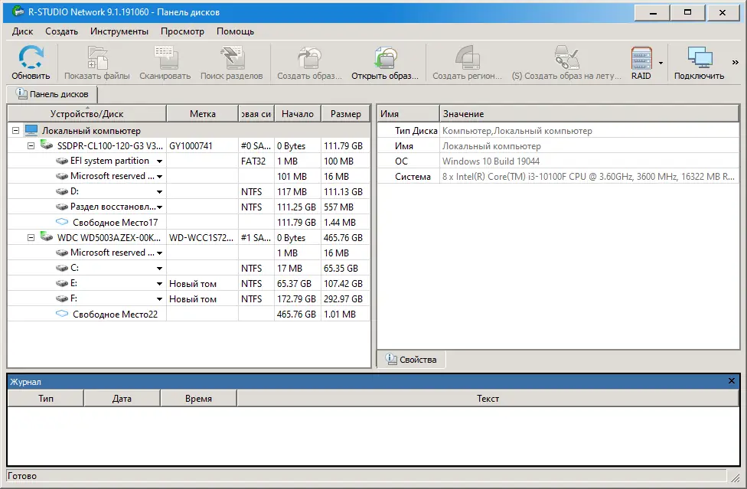Image resolution: width=747 pixels, height=489 pixels.
Task: Open dropdown arrow of Раздел восстановл... row
Action: (160, 207)
